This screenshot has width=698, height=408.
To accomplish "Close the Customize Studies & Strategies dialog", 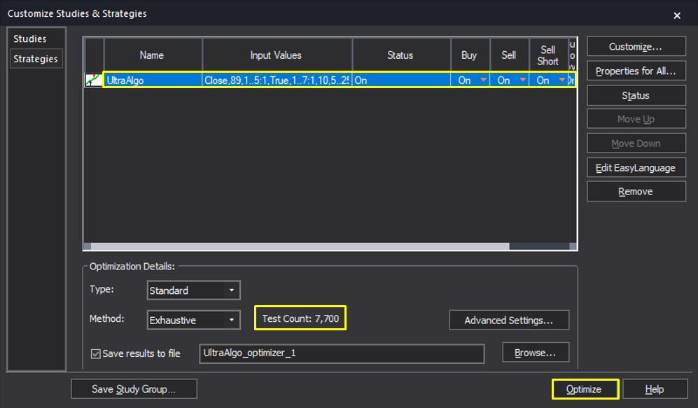I will coord(677,15).
